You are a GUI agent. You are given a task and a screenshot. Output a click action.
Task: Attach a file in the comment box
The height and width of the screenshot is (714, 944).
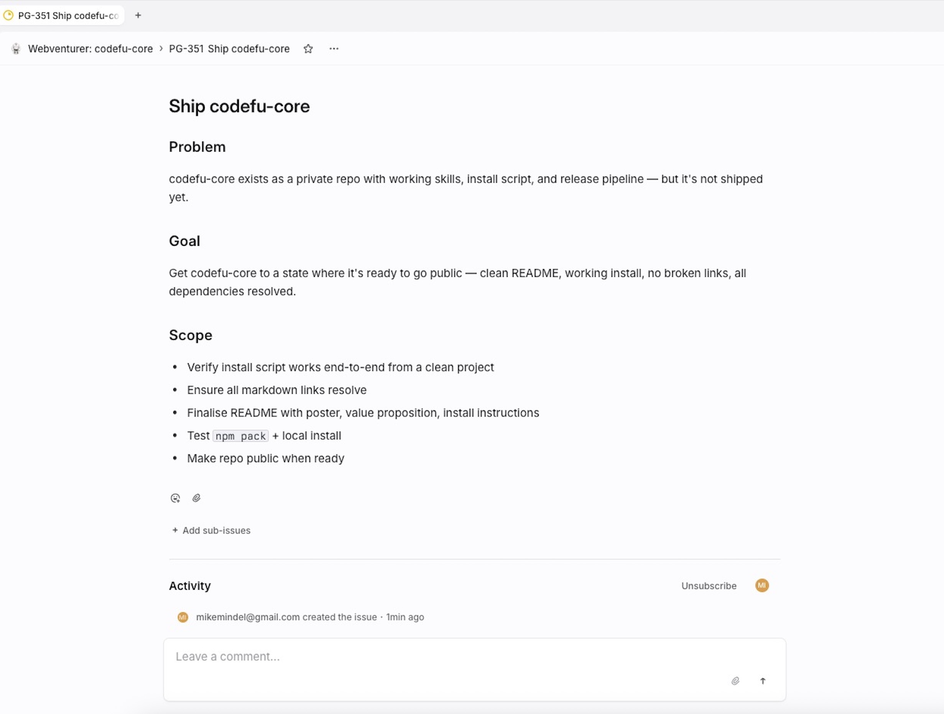tap(735, 681)
